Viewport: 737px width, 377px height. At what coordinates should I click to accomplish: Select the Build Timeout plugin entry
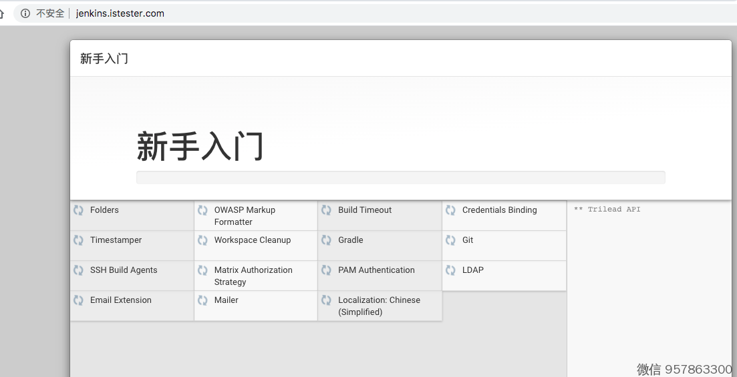[x=365, y=210]
